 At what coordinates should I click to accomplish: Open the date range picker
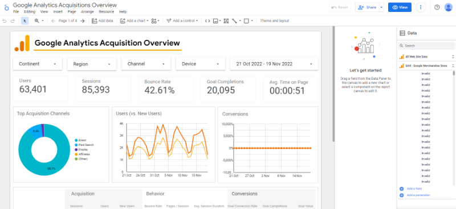click(x=274, y=64)
